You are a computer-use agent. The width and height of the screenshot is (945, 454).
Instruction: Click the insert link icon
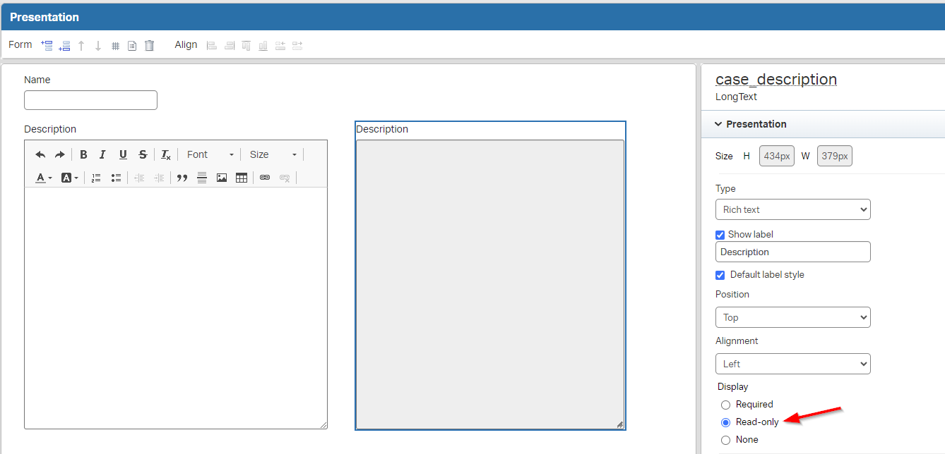coord(265,178)
